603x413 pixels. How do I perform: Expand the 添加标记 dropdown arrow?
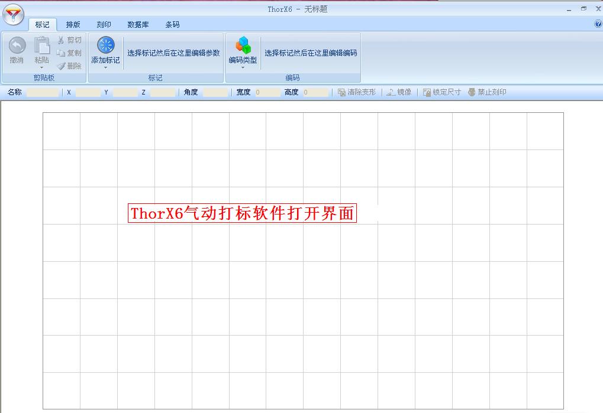[x=105, y=67]
